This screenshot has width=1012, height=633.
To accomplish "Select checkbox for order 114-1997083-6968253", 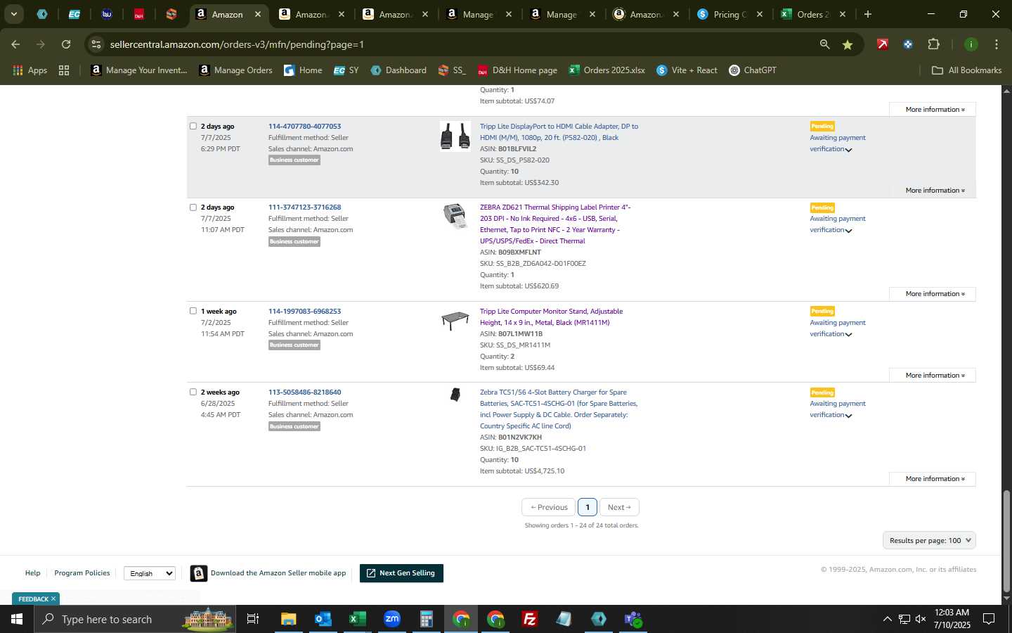I will 193,311.
